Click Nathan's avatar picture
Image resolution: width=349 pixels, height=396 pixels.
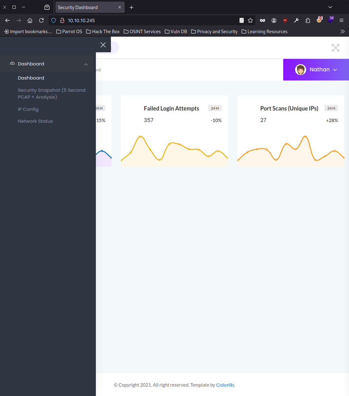coord(300,69)
